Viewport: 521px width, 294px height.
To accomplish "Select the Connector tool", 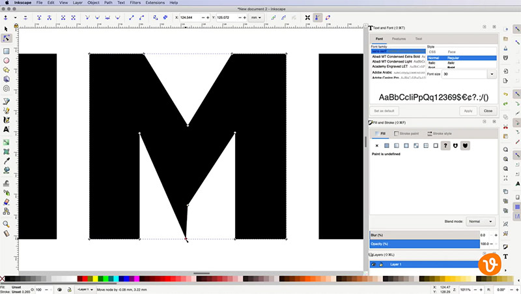I will [x=6, y=211].
